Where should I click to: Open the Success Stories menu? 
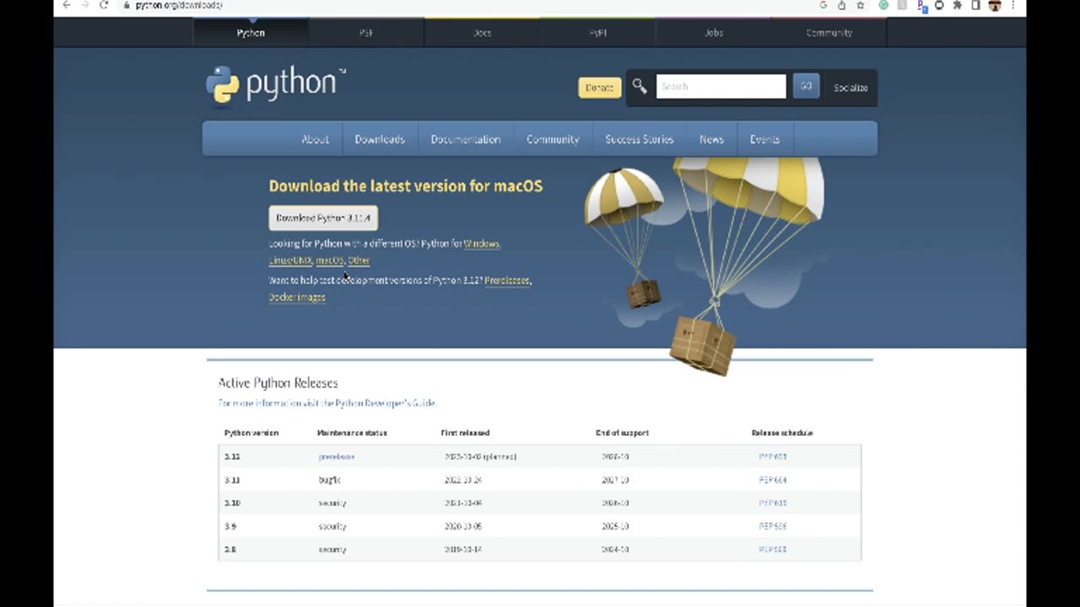point(640,139)
